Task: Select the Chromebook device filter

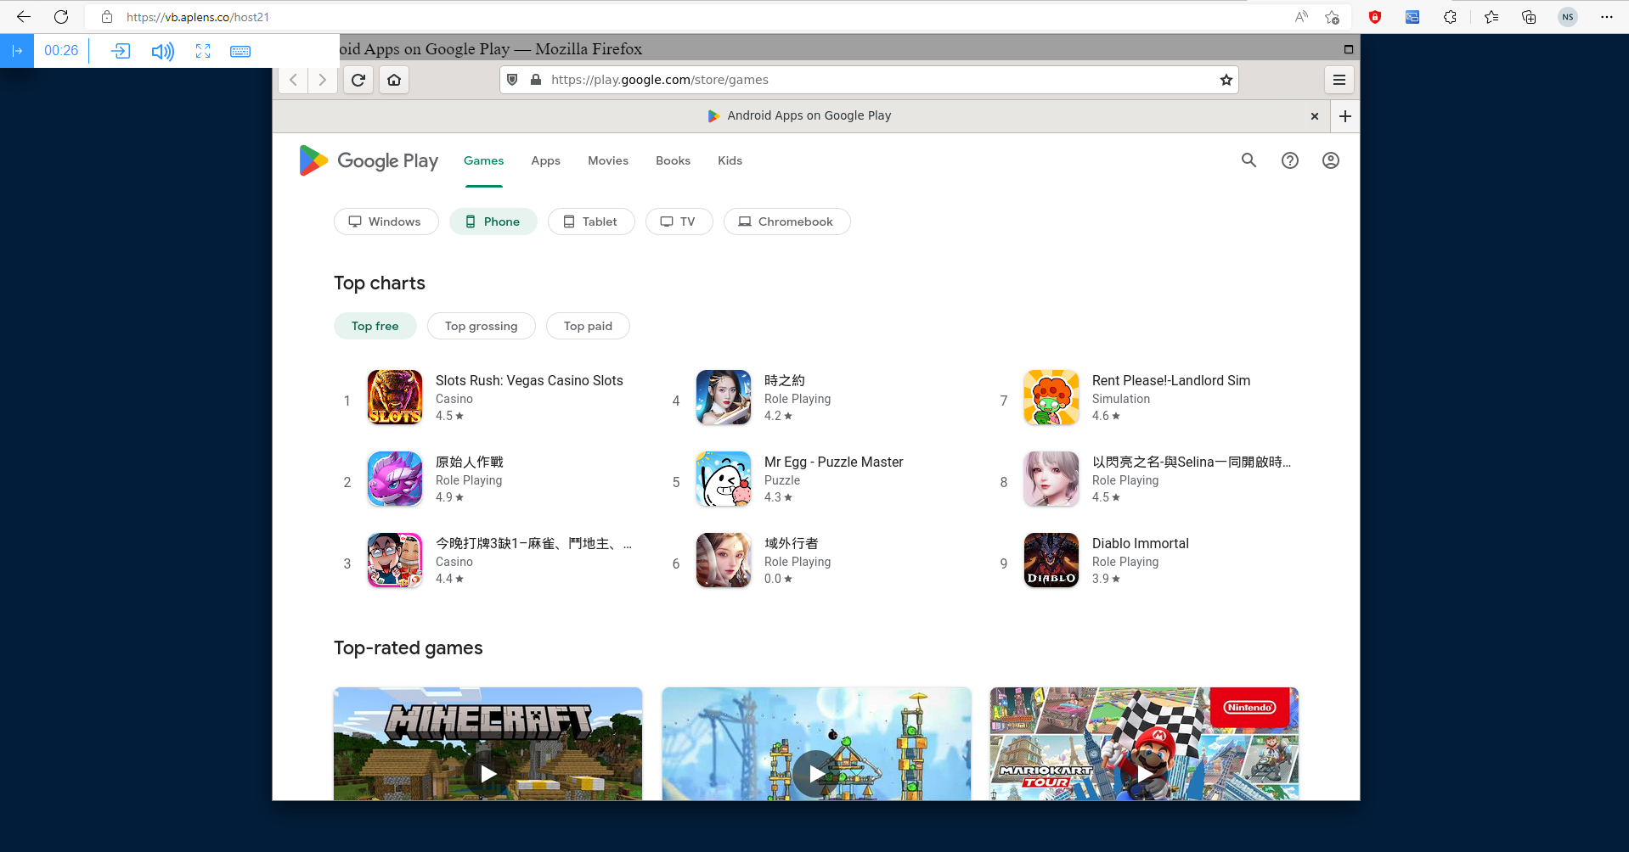Action: [x=786, y=221]
